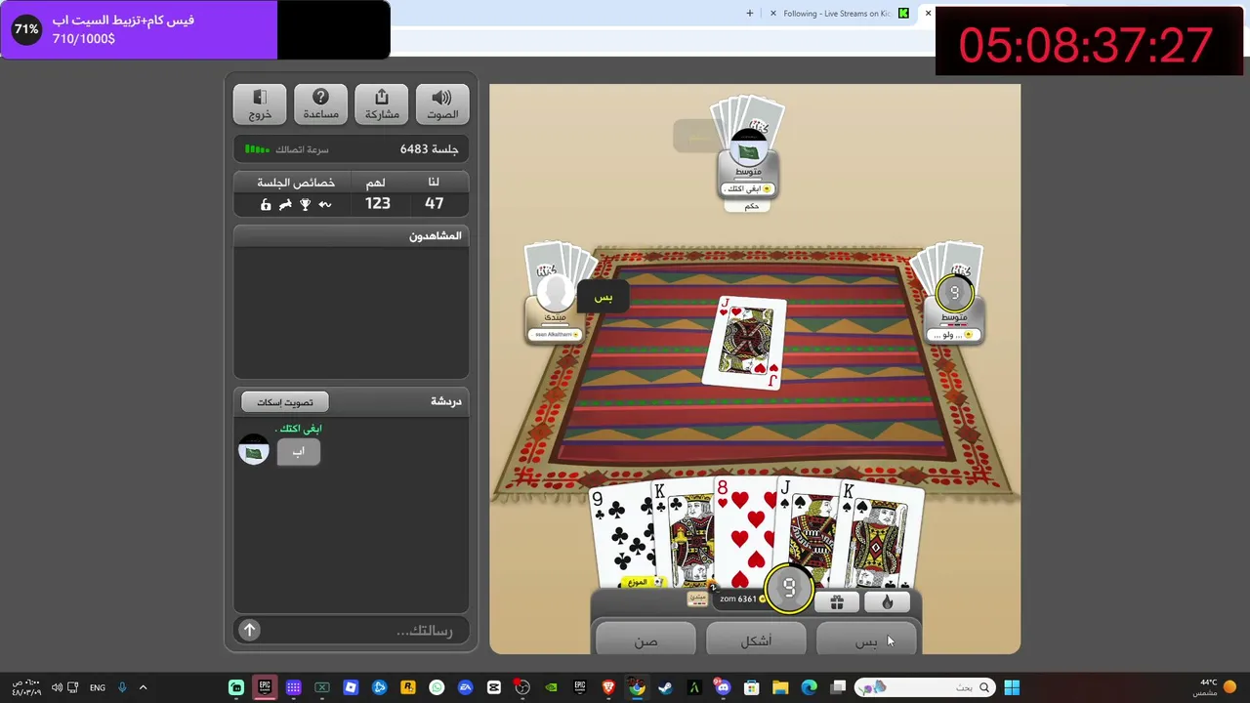
Task: Open the مشاركة share button
Action: click(382, 104)
